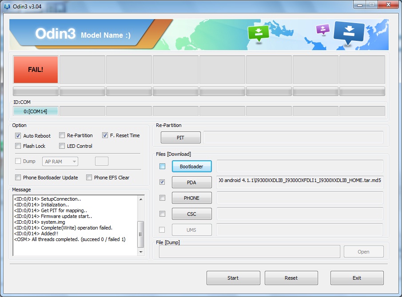Click the 0:[COM14] port indicator
The height and width of the screenshot is (297, 402).
(x=36, y=111)
